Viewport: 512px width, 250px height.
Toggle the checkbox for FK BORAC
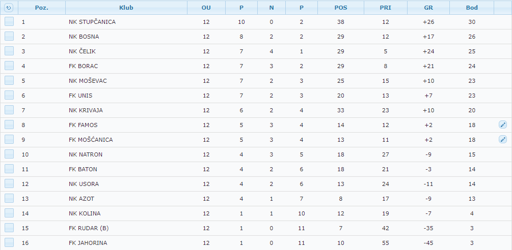coord(9,66)
